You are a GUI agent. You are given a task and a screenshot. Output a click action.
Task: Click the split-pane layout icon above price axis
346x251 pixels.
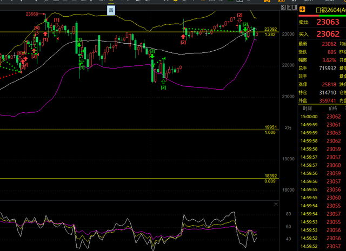coord(295,7)
